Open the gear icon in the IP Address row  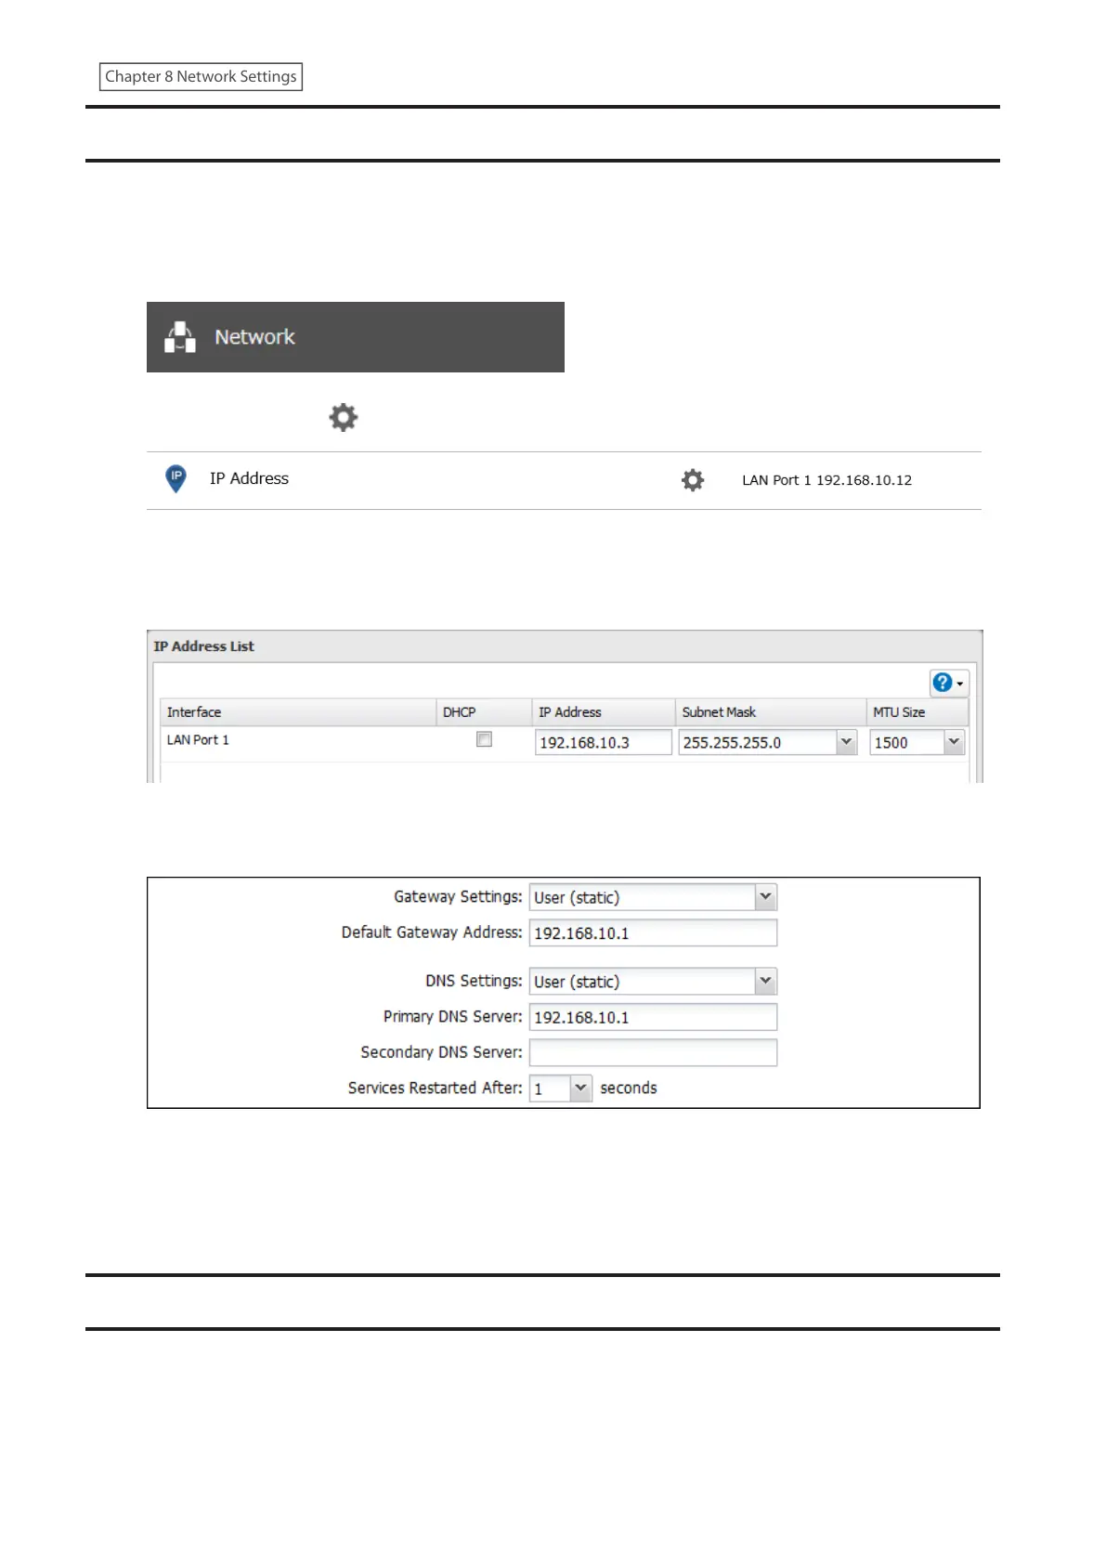click(x=693, y=480)
